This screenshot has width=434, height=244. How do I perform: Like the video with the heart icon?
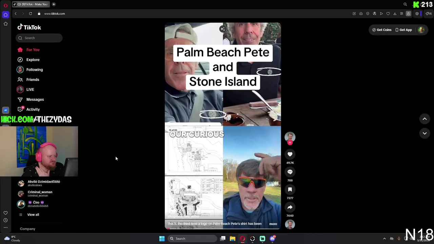coord(290,154)
